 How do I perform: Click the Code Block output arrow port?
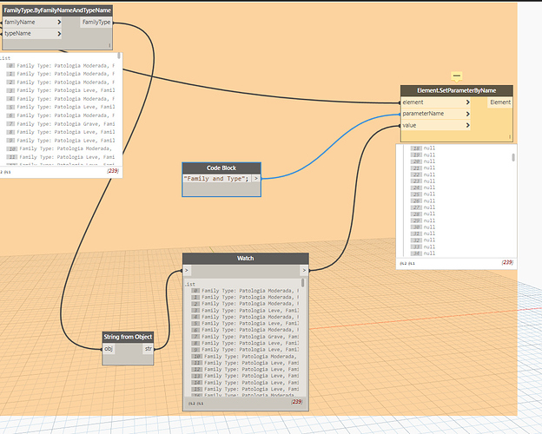(256, 179)
